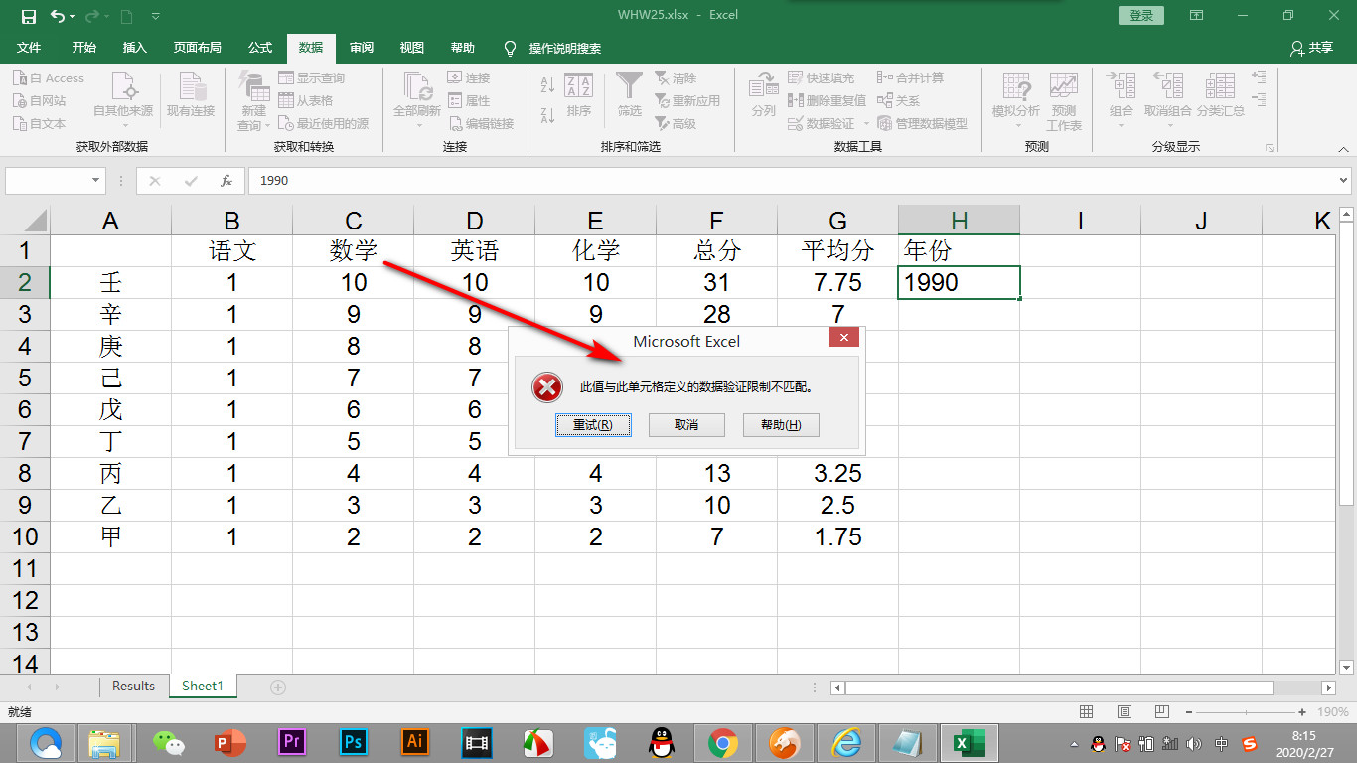Click the 管理数据模型 icon
This screenshot has height=763, width=1357.
(884, 123)
